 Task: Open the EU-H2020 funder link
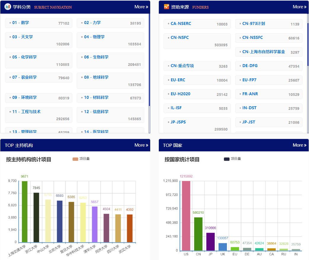pyautogui.click(x=180, y=94)
